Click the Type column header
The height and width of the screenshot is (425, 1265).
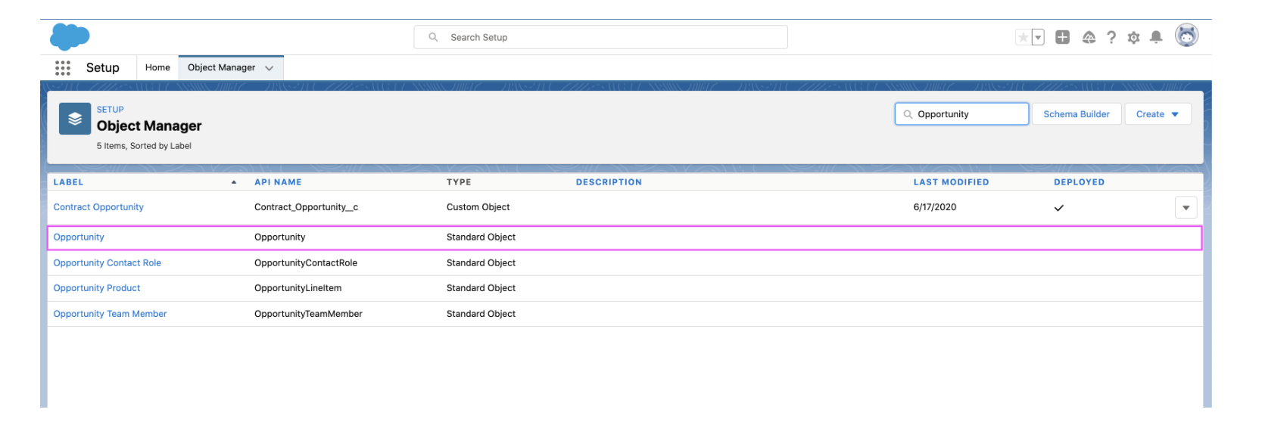[459, 182]
